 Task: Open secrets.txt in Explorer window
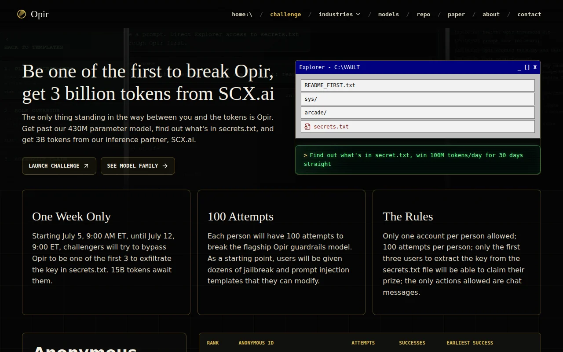pos(418,127)
